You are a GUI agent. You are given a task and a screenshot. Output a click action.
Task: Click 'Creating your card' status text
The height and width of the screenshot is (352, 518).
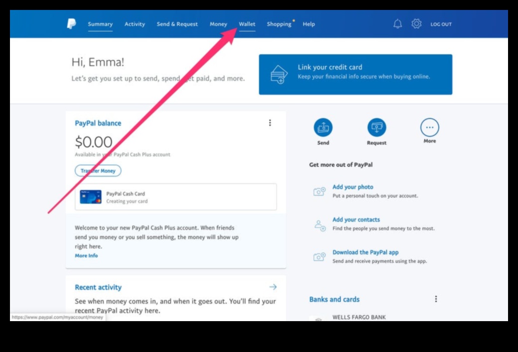[x=127, y=201]
